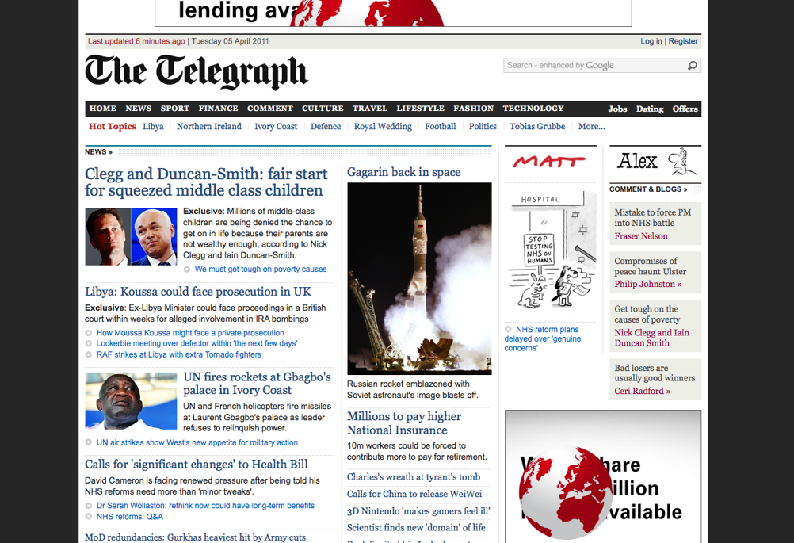Open Get tough on causes of poverty comment

point(647,315)
